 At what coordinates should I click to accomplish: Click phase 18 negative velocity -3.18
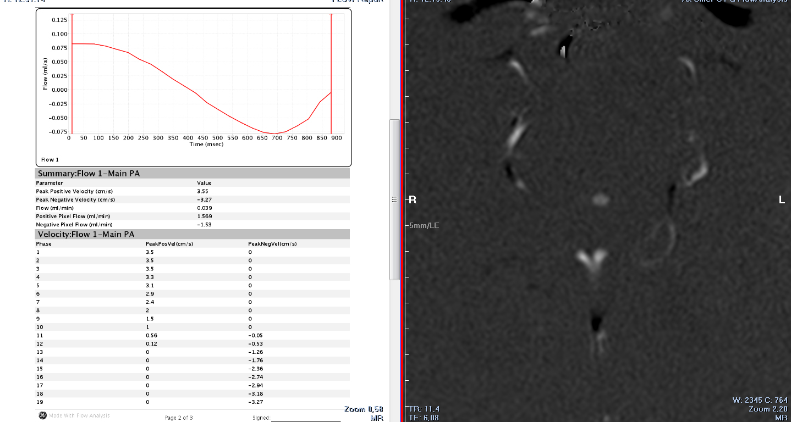(x=255, y=393)
